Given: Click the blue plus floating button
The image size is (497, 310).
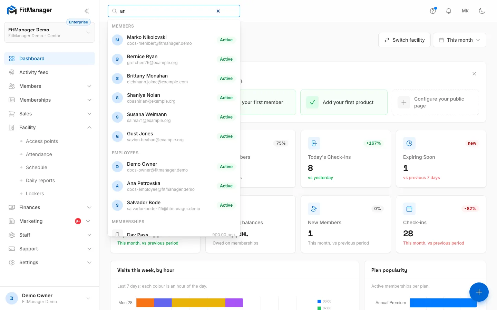Looking at the screenshot, I should 479,292.
